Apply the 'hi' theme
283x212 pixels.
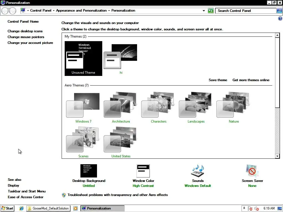[x=121, y=59]
